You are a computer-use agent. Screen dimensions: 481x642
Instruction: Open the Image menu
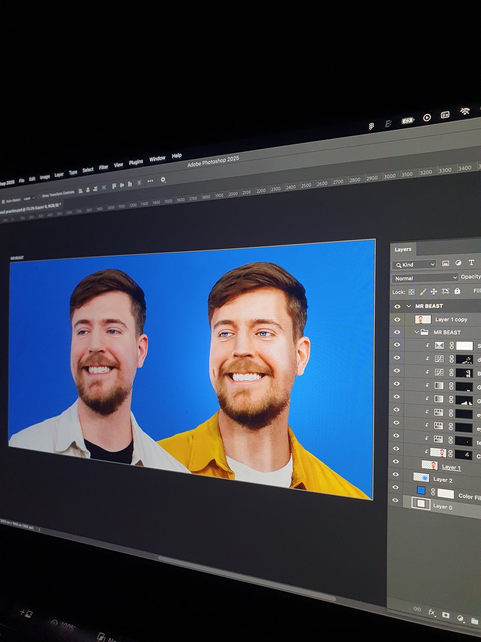(x=44, y=177)
